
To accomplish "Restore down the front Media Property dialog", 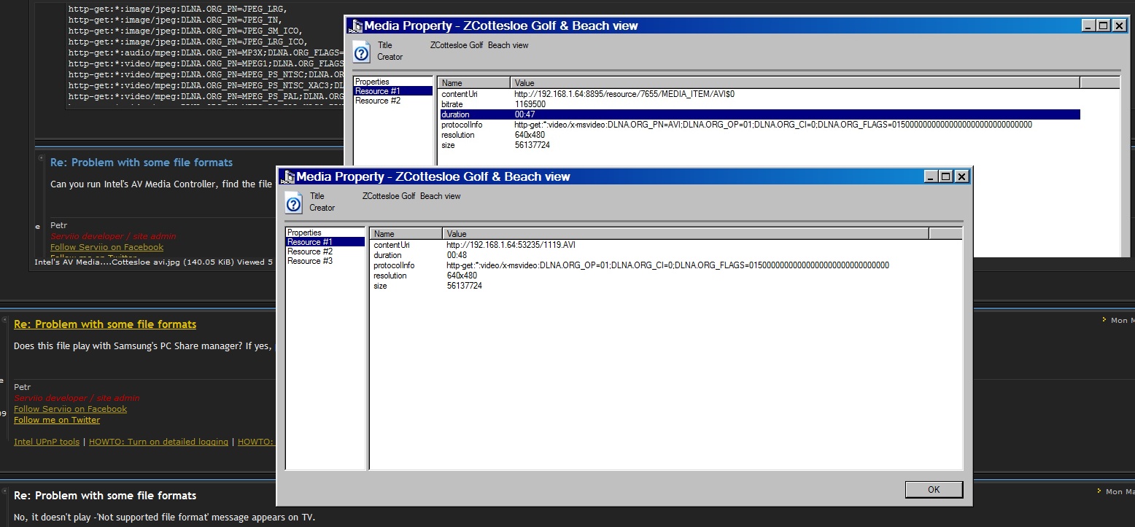I will tap(945, 176).
